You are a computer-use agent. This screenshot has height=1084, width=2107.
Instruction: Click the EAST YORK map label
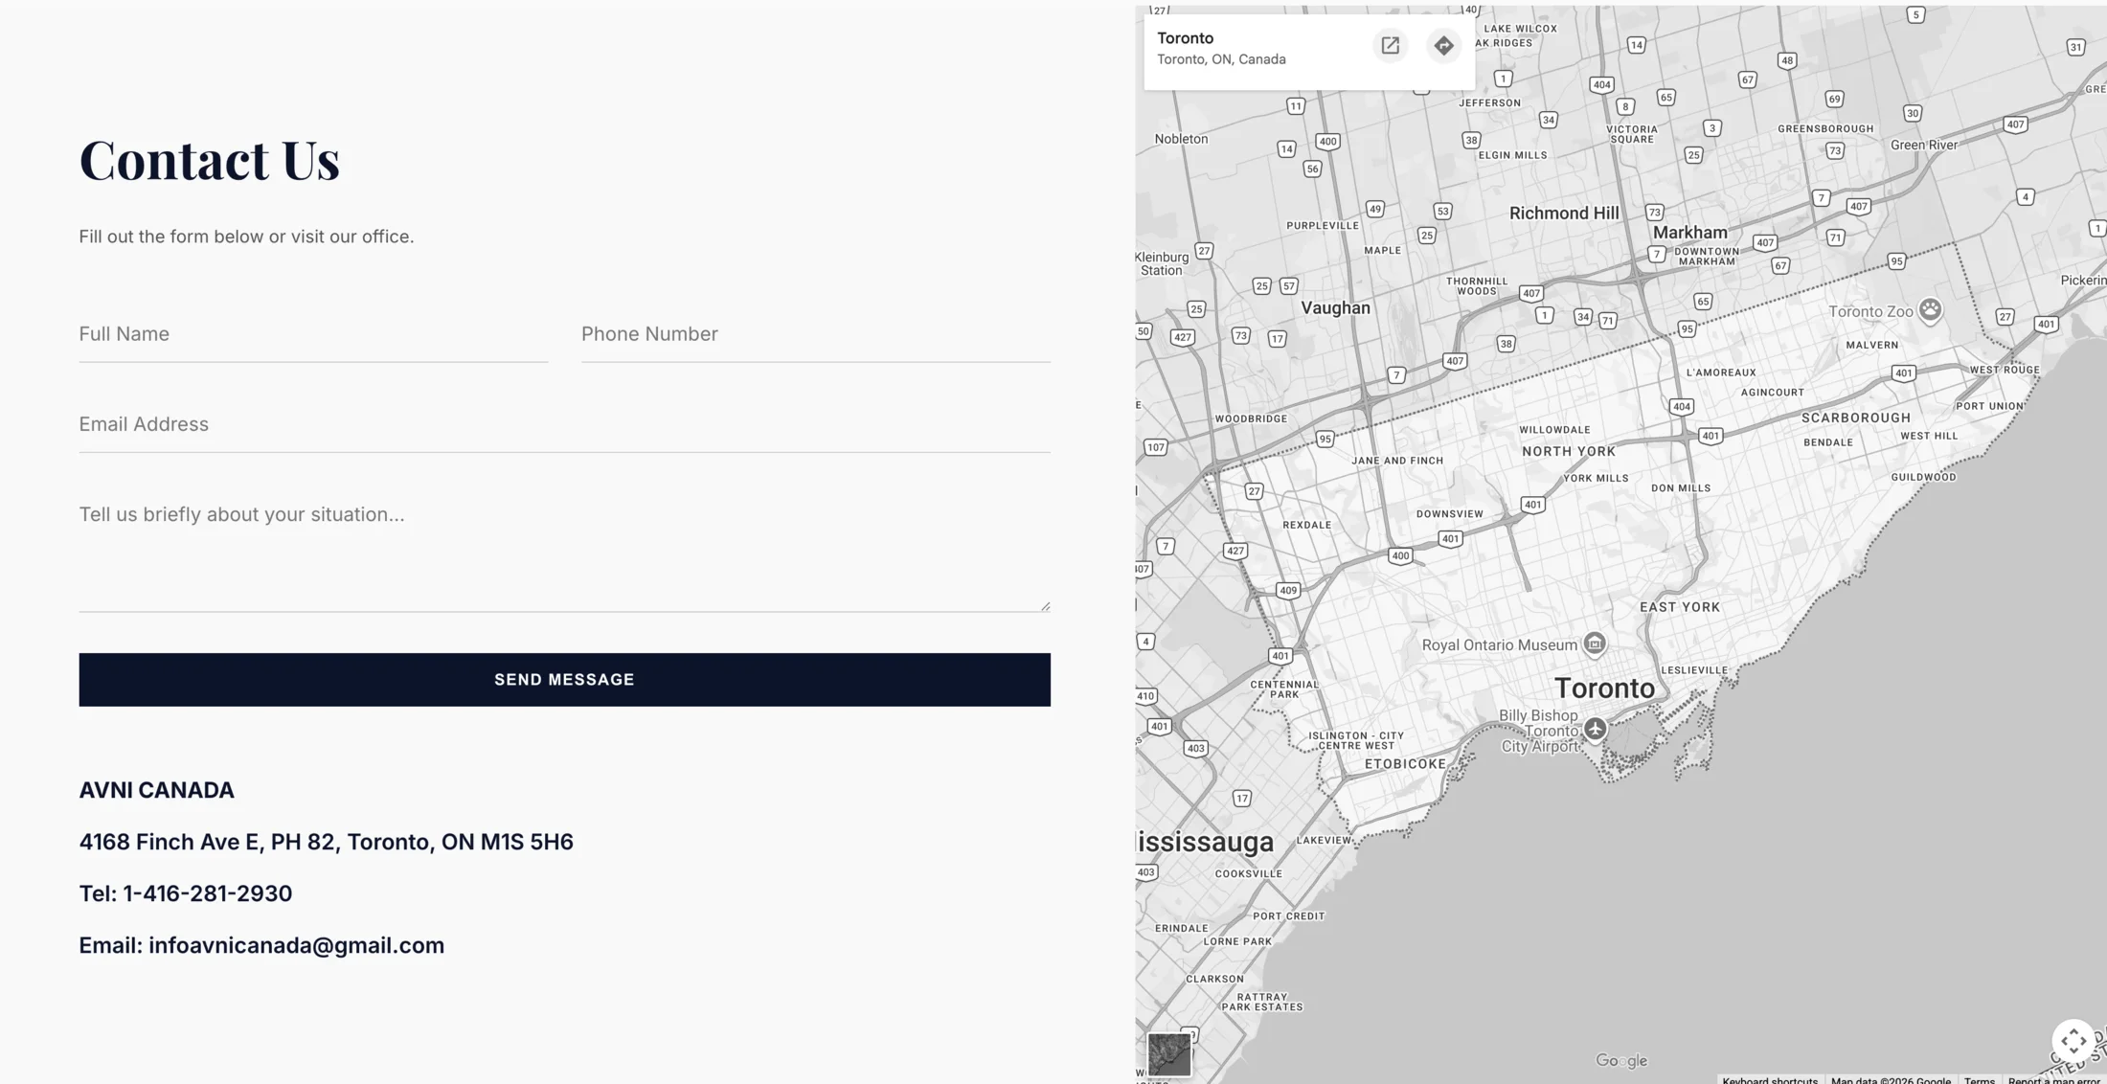coord(1680,607)
